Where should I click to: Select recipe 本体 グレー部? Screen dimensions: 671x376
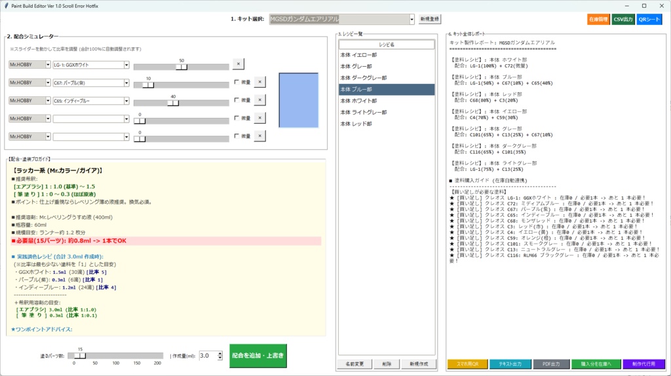coord(387,66)
